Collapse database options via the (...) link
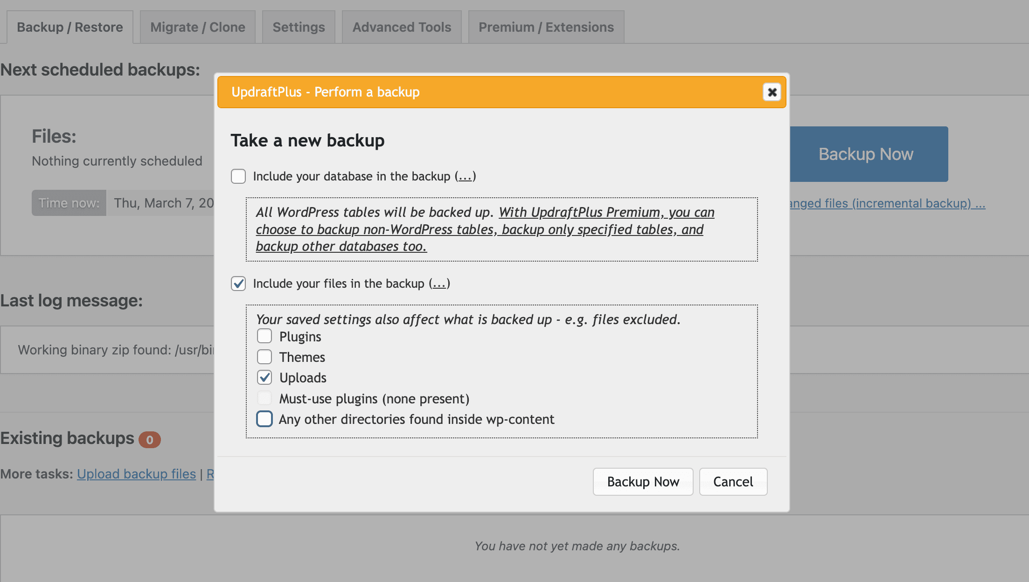The height and width of the screenshot is (582, 1029). [x=465, y=176]
